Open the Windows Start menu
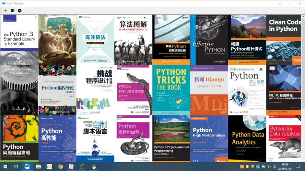 tap(5, 166)
